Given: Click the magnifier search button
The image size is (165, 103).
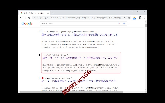Looking at the screenshot, I should click(x=124, y=23).
